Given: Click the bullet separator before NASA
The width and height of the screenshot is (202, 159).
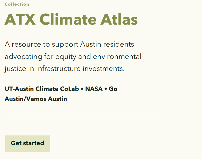Looking at the screenshot, I should click(x=82, y=89).
